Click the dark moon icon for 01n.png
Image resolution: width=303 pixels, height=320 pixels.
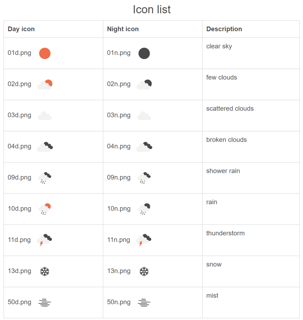[144, 53]
